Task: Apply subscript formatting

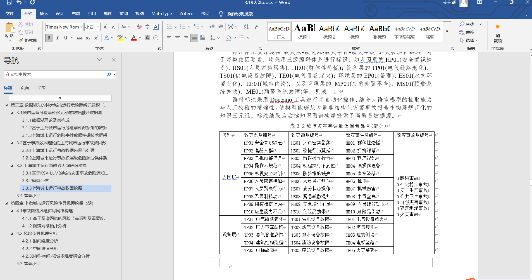Action: click(88, 38)
